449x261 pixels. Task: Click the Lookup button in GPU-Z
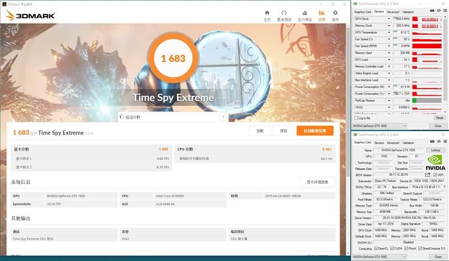pyautogui.click(x=436, y=150)
